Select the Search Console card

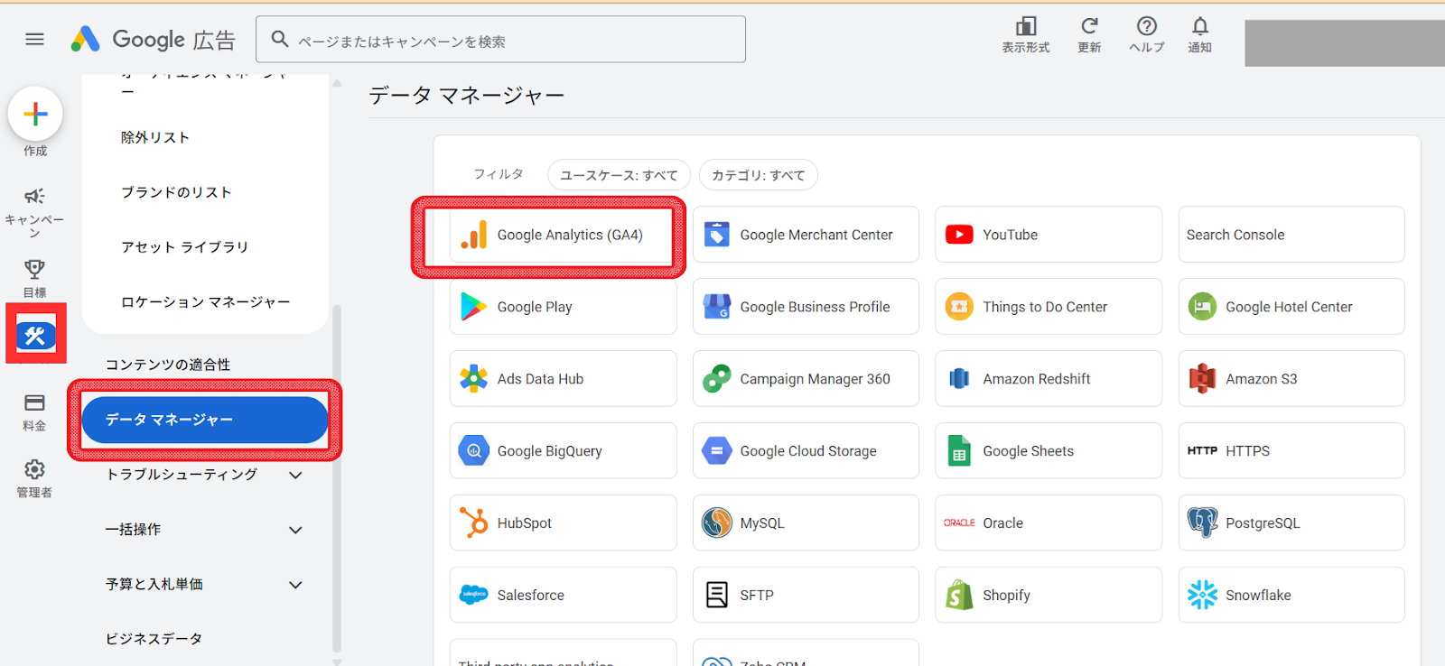1291,235
